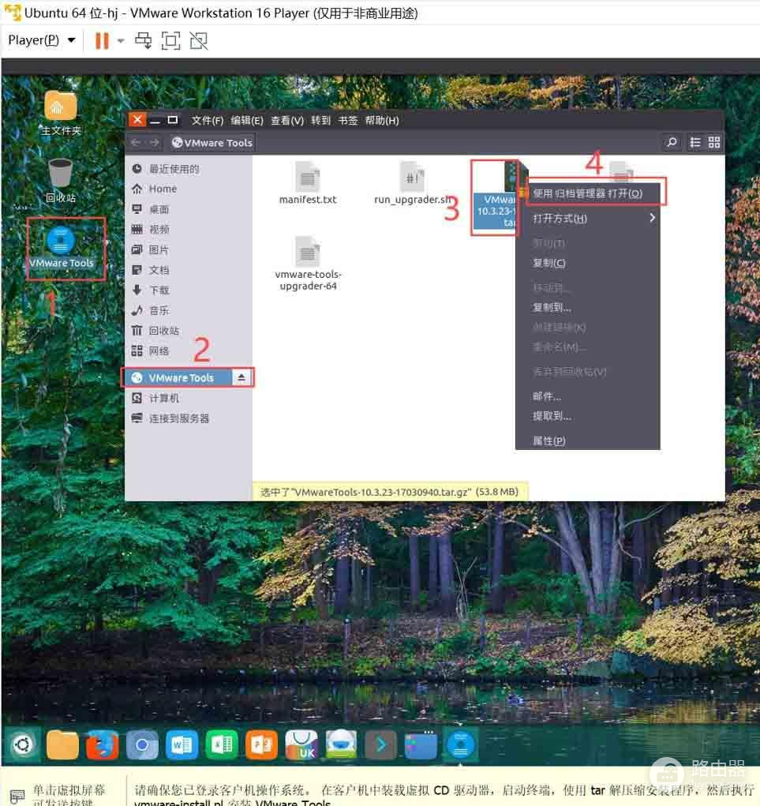Select vmware-tools-upgrader-64 file
Image resolution: width=760 pixels, height=806 pixels.
click(x=308, y=264)
